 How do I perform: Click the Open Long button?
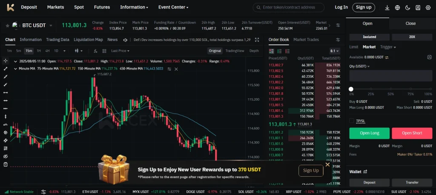point(369,133)
